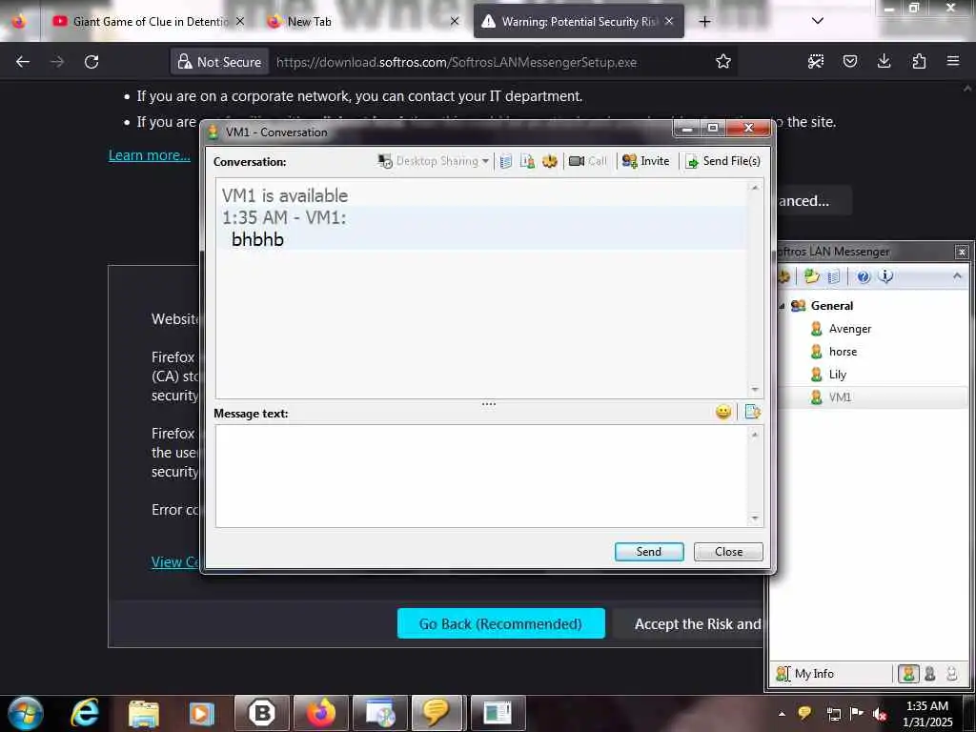Reload the current page
Image resolution: width=976 pixels, height=732 pixels.
pyautogui.click(x=91, y=62)
